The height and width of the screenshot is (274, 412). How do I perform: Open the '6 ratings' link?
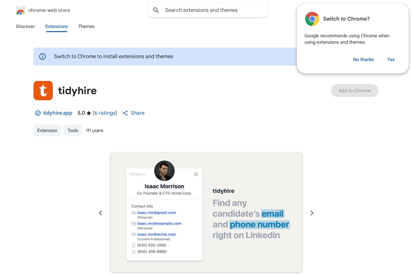(x=105, y=113)
